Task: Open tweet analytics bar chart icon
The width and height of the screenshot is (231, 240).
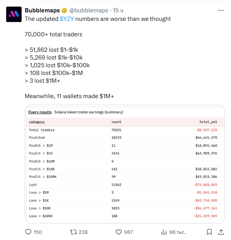Action: [x=164, y=232]
